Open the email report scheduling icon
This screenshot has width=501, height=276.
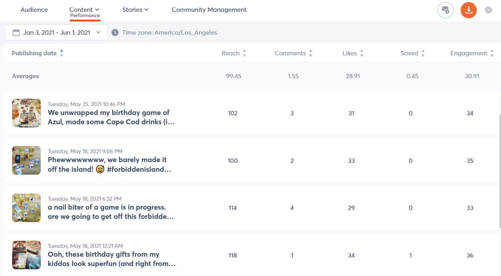(x=445, y=10)
